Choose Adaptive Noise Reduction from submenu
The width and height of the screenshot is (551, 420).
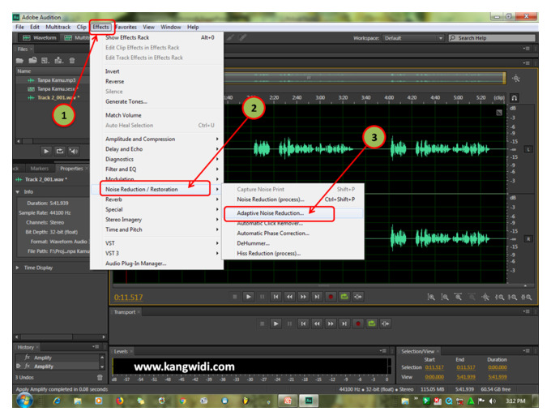pyautogui.click(x=293, y=213)
